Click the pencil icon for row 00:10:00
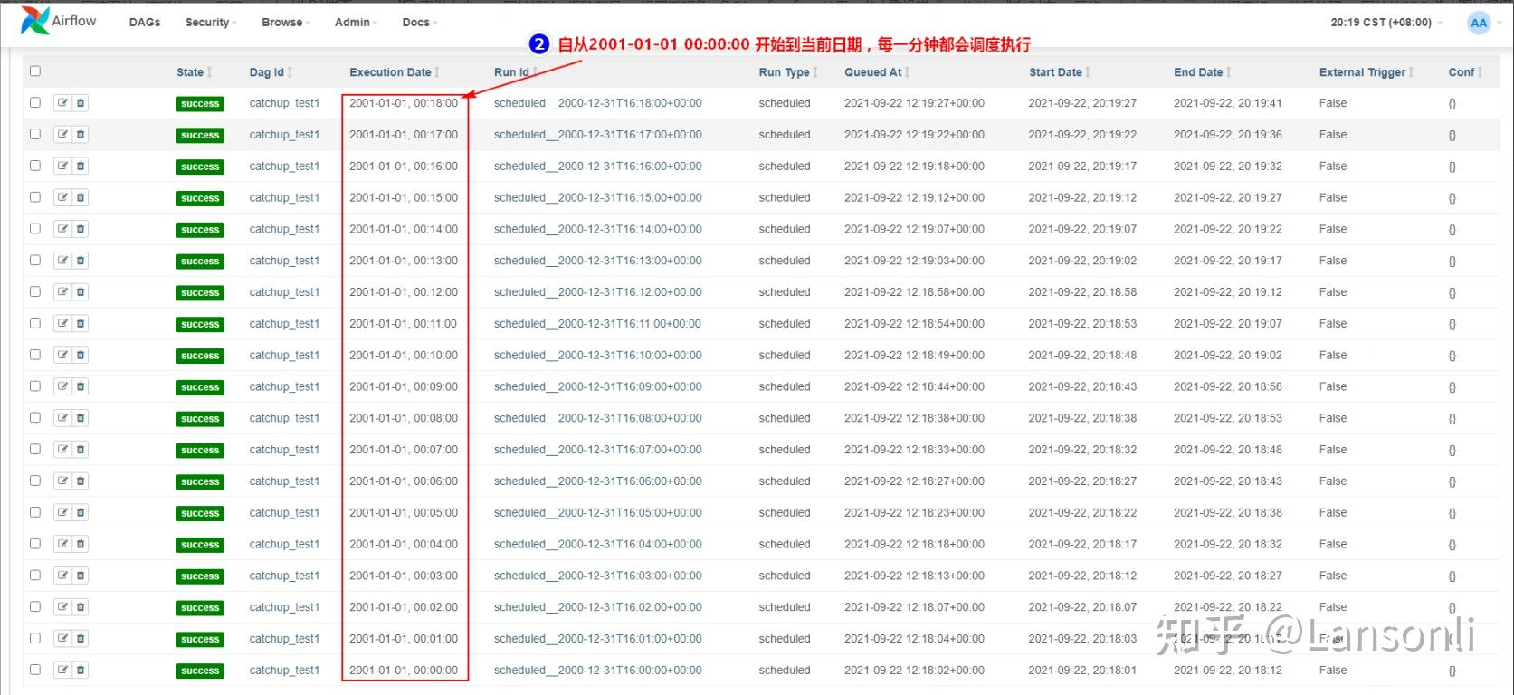The image size is (1514, 695). pyautogui.click(x=62, y=355)
